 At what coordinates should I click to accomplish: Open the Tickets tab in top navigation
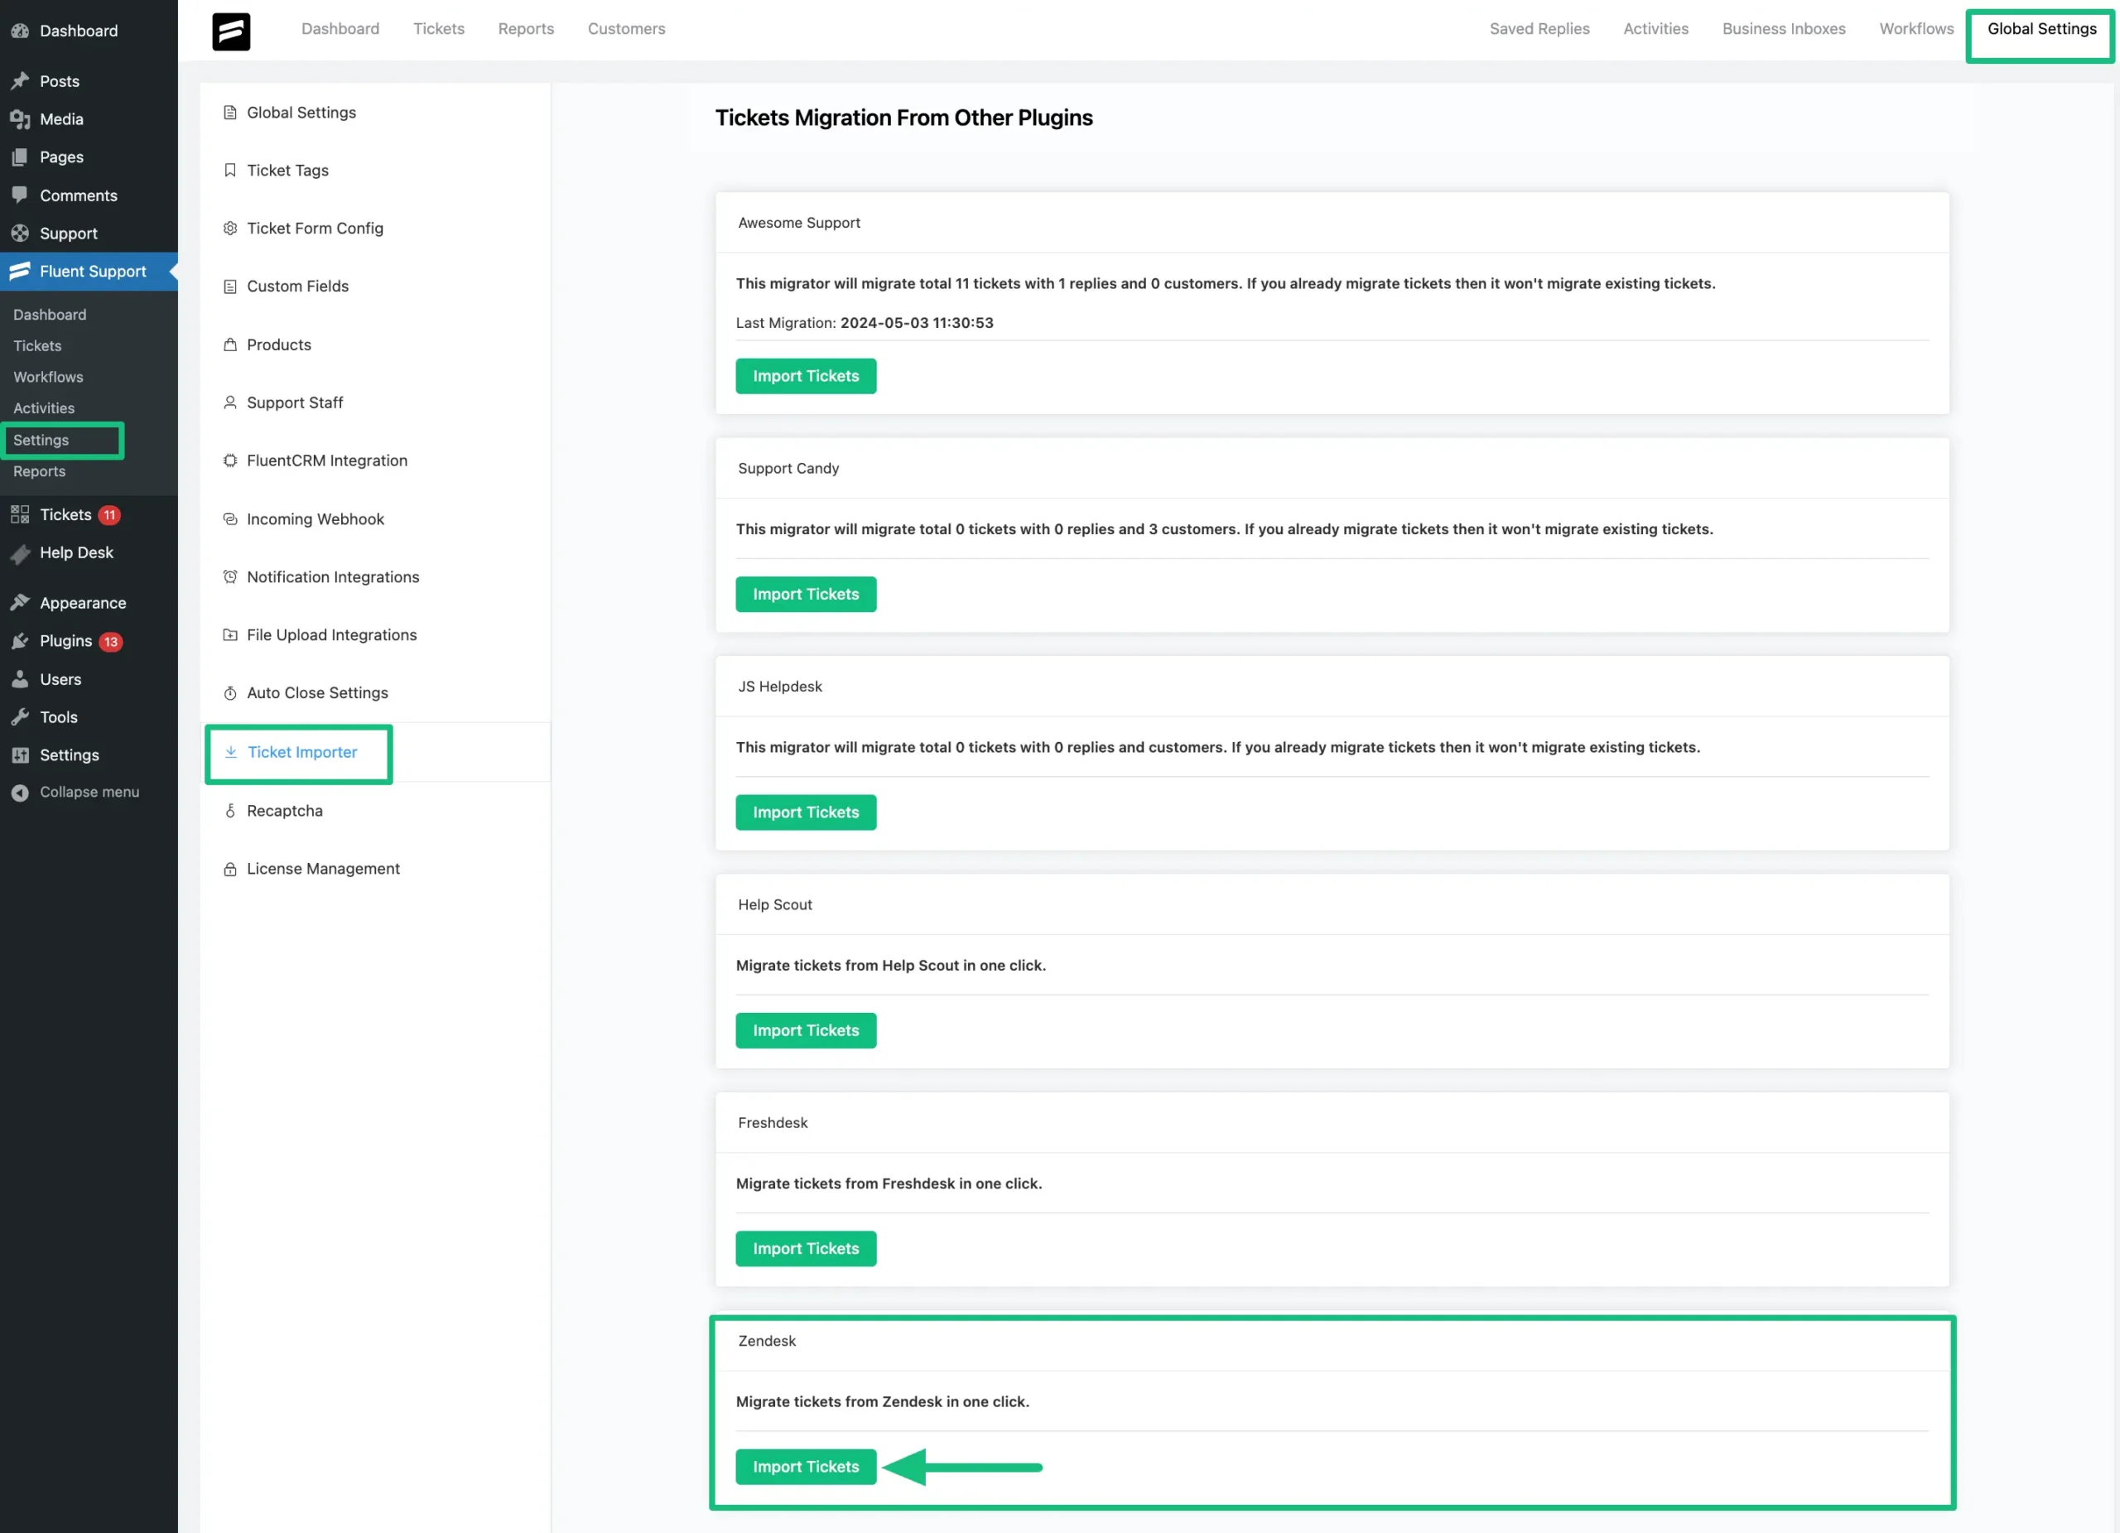tap(438, 29)
